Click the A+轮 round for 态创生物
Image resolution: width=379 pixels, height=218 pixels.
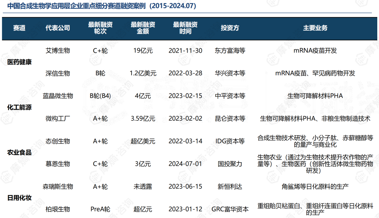click(100, 141)
